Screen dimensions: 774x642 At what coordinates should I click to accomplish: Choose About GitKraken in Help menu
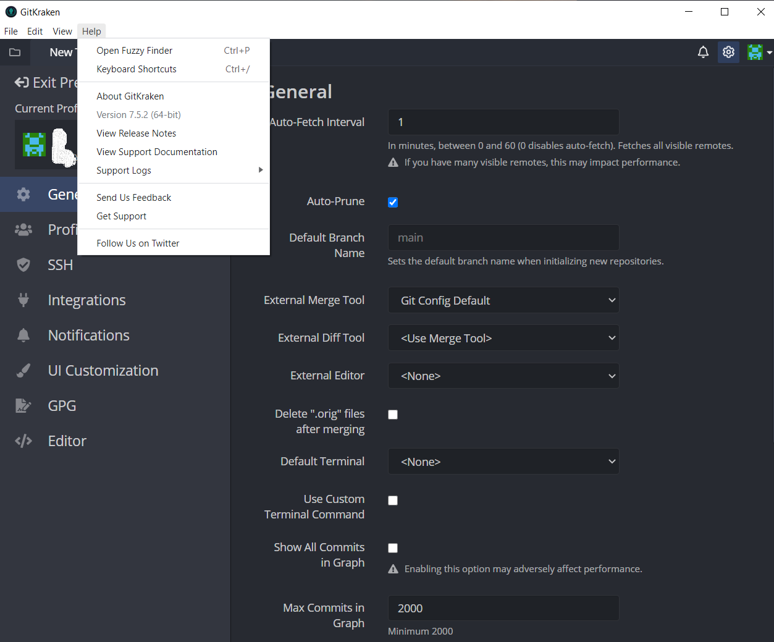[174, 96]
